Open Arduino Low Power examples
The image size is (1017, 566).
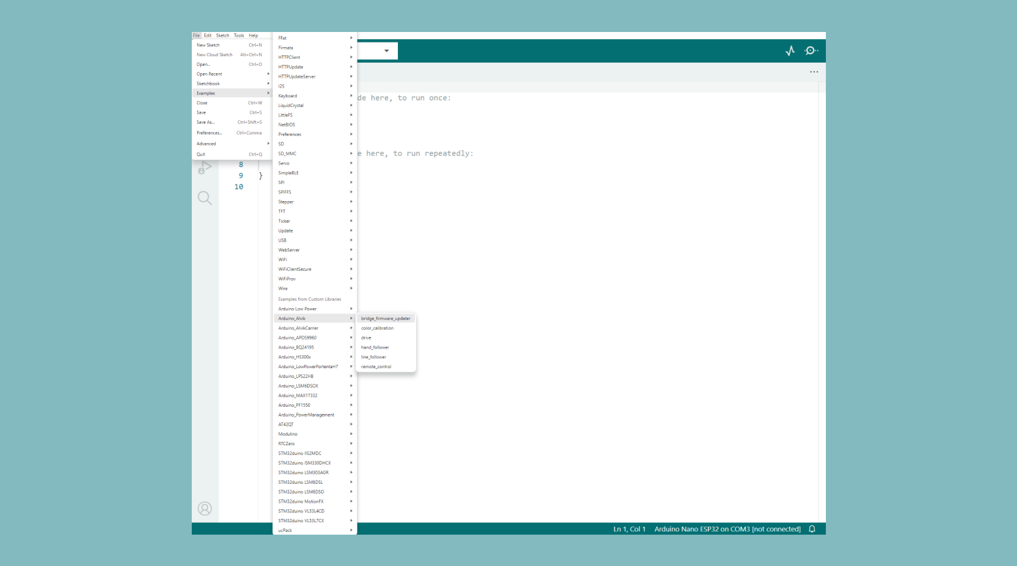point(314,309)
